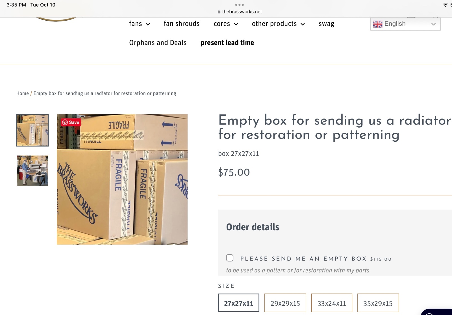Open the Orphans and Deals link
Screen dimensions: 452x315
(158, 43)
